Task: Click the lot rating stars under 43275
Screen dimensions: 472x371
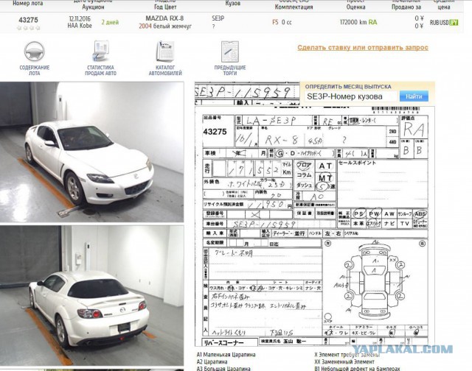Action: pos(29,28)
